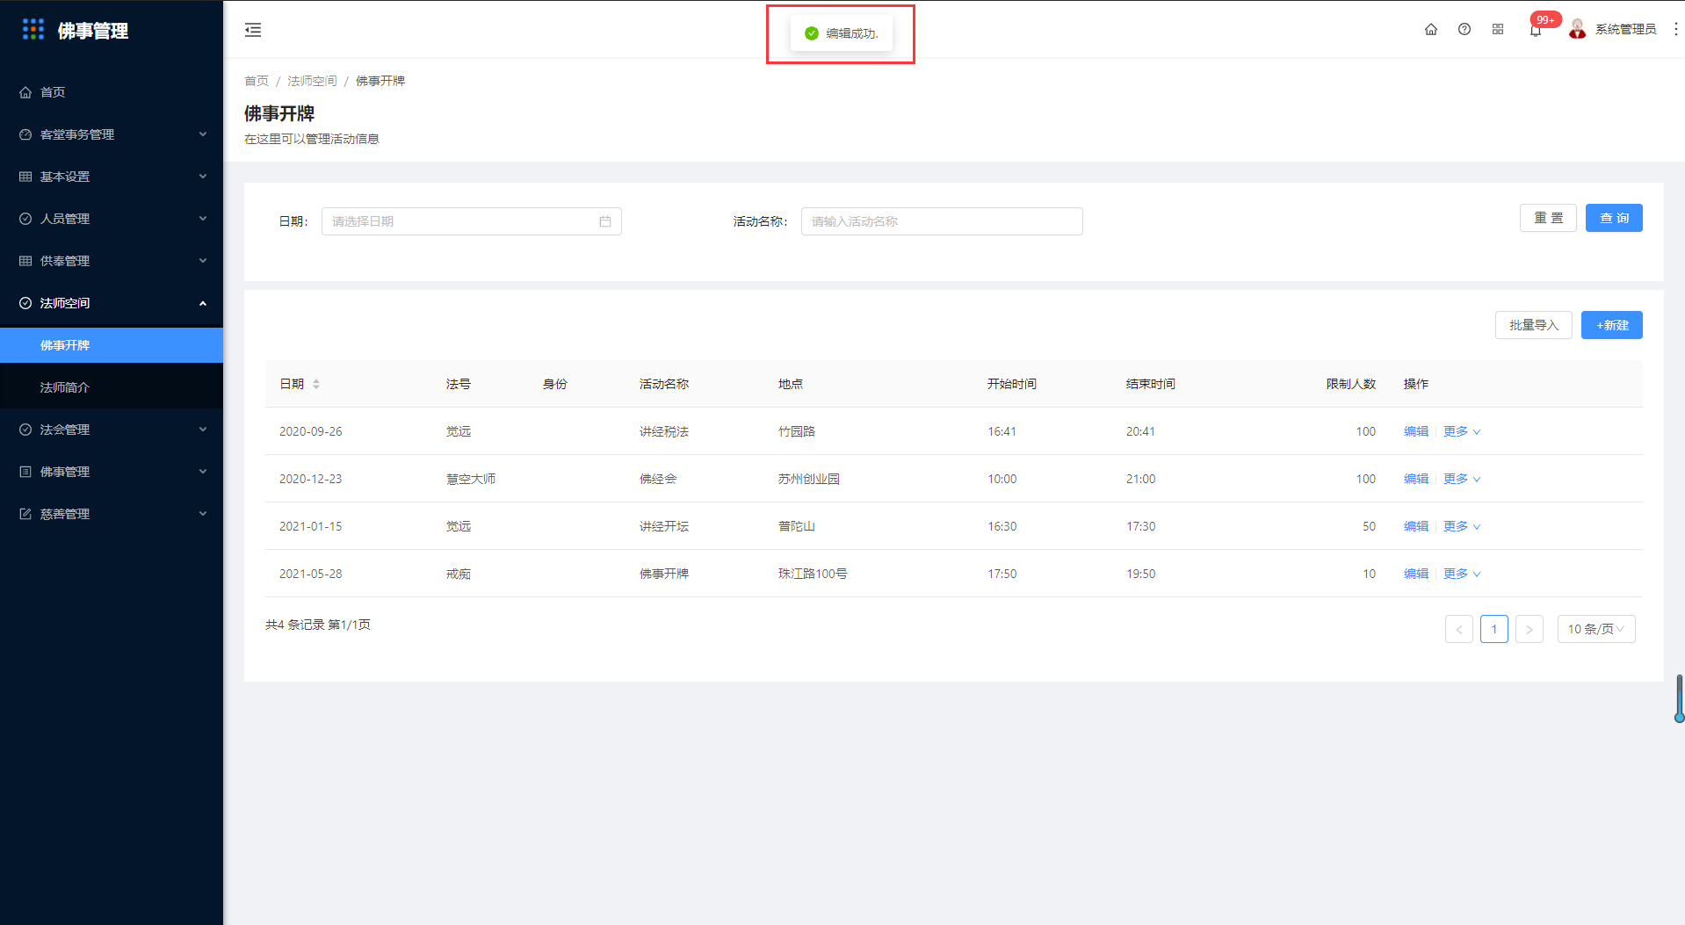Image resolution: width=1685 pixels, height=925 pixels.
Task: Focus the 活动名称 text input
Action: (942, 221)
